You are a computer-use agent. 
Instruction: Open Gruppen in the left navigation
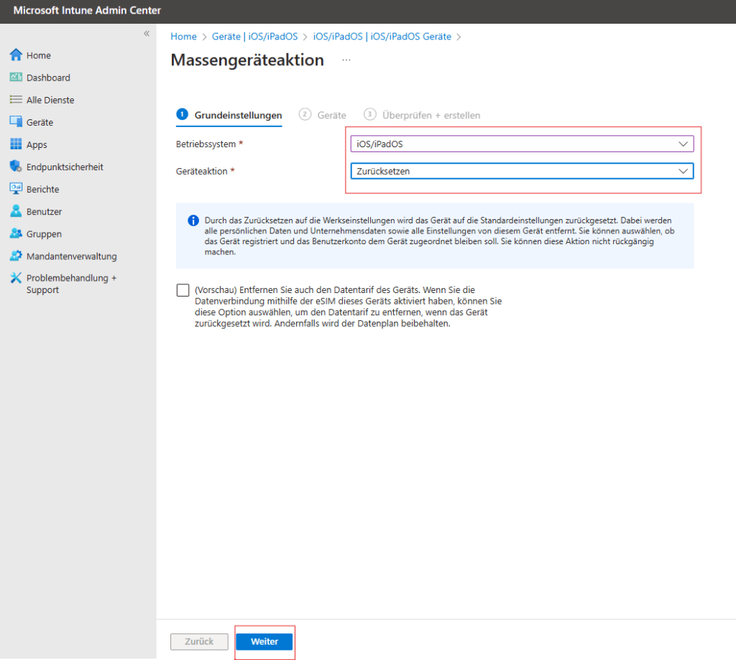click(44, 233)
